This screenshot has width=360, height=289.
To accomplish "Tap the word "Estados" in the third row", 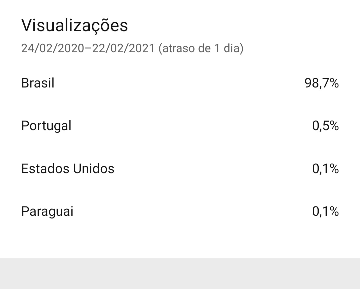I will [45, 169].
